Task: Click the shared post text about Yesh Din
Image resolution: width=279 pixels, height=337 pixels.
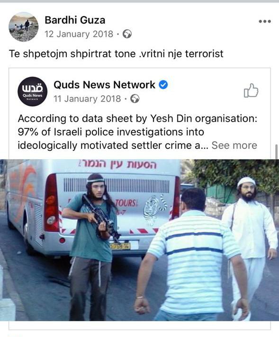Action: [x=137, y=132]
